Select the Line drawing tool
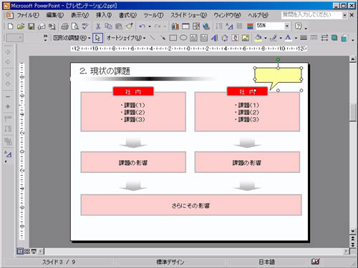358x268 pixels. 152,38
